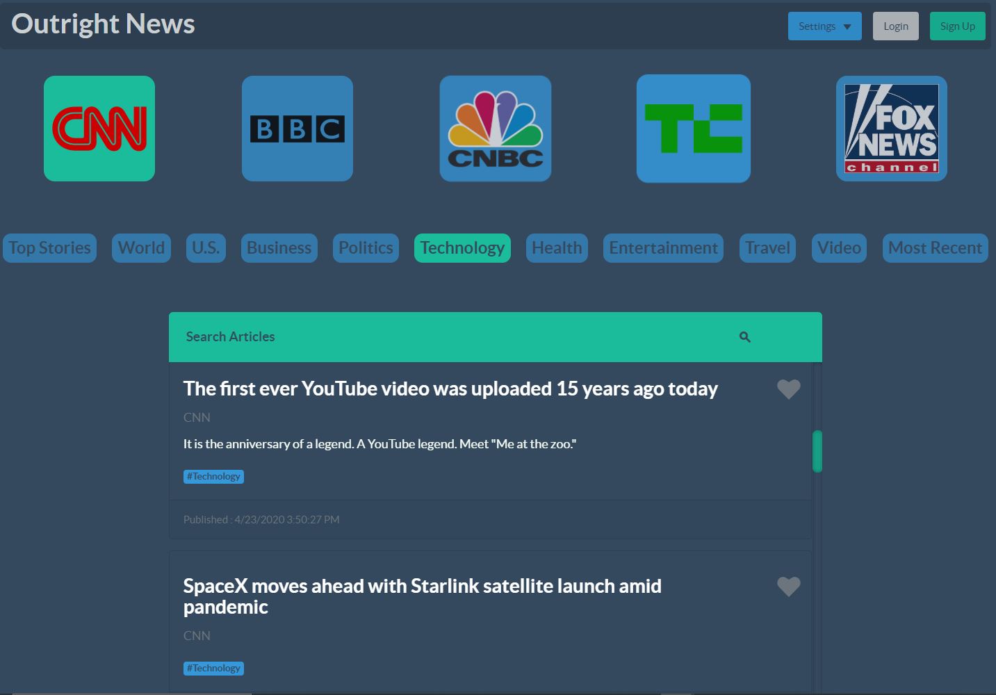Switch to Video category
Screen dimensions: 996x695
pos(839,248)
